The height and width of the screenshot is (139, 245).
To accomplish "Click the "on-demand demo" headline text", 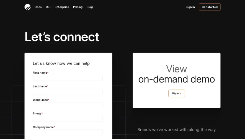I will coord(177,79).
